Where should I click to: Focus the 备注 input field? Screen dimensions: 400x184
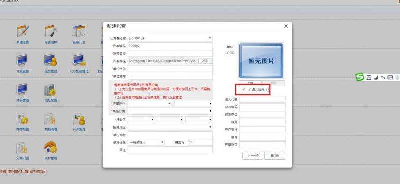click(170, 150)
